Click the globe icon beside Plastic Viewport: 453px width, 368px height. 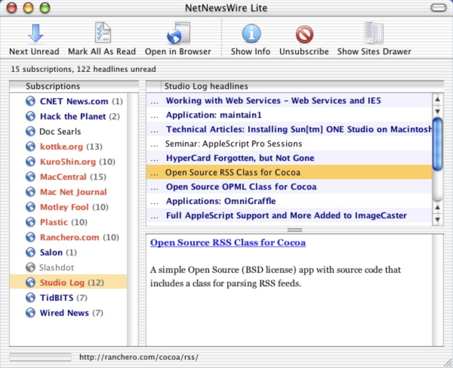(x=30, y=222)
